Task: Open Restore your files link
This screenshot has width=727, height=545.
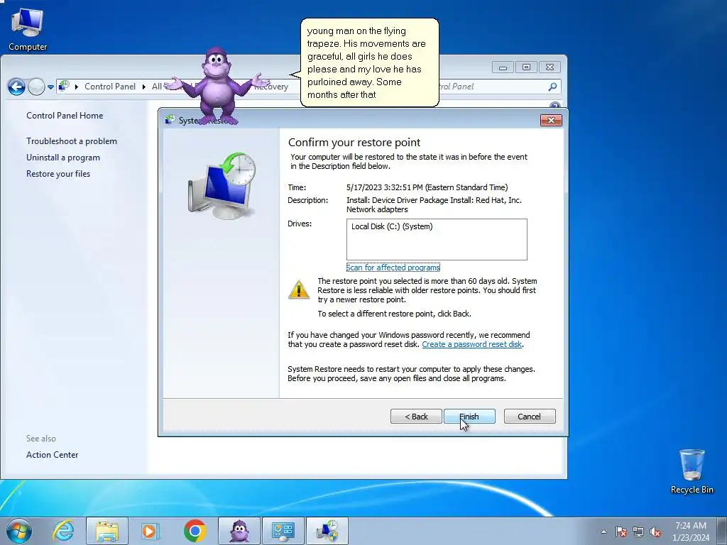Action: click(58, 174)
